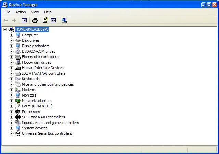Open Properties toolbar icon with question mark
Screen dimensions: 219x154
(46, 21)
